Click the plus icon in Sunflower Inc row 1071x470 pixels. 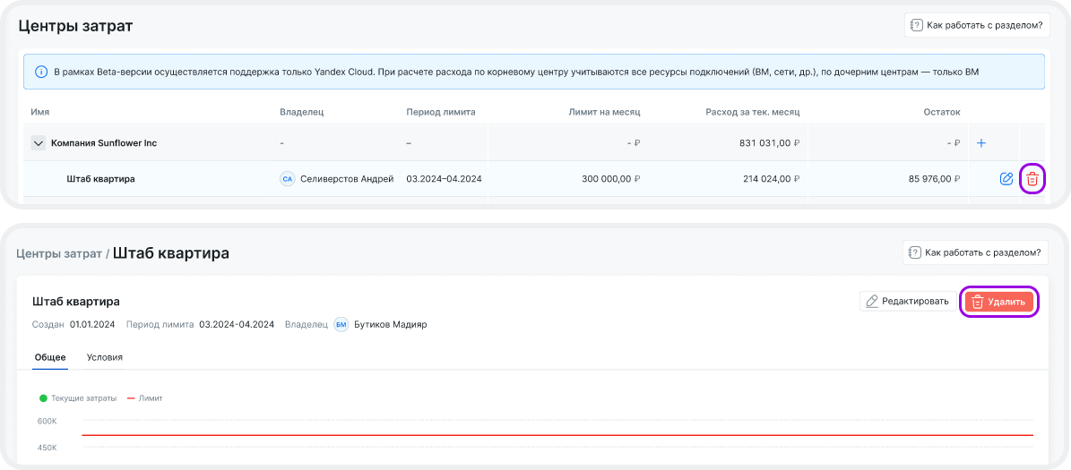tap(981, 143)
